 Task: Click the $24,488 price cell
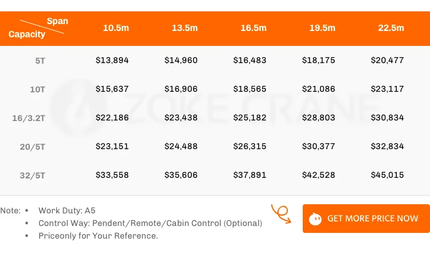[x=181, y=146]
